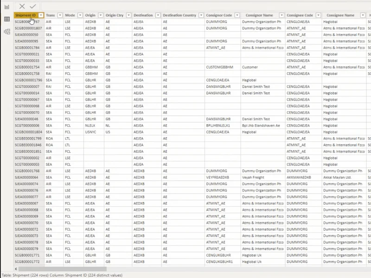
Task: Expand the Origin Ctry filter arrow
Action: (128, 15)
